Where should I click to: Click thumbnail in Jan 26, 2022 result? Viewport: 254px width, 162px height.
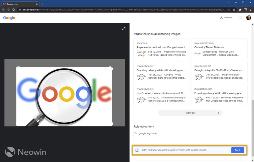tap(142, 76)
